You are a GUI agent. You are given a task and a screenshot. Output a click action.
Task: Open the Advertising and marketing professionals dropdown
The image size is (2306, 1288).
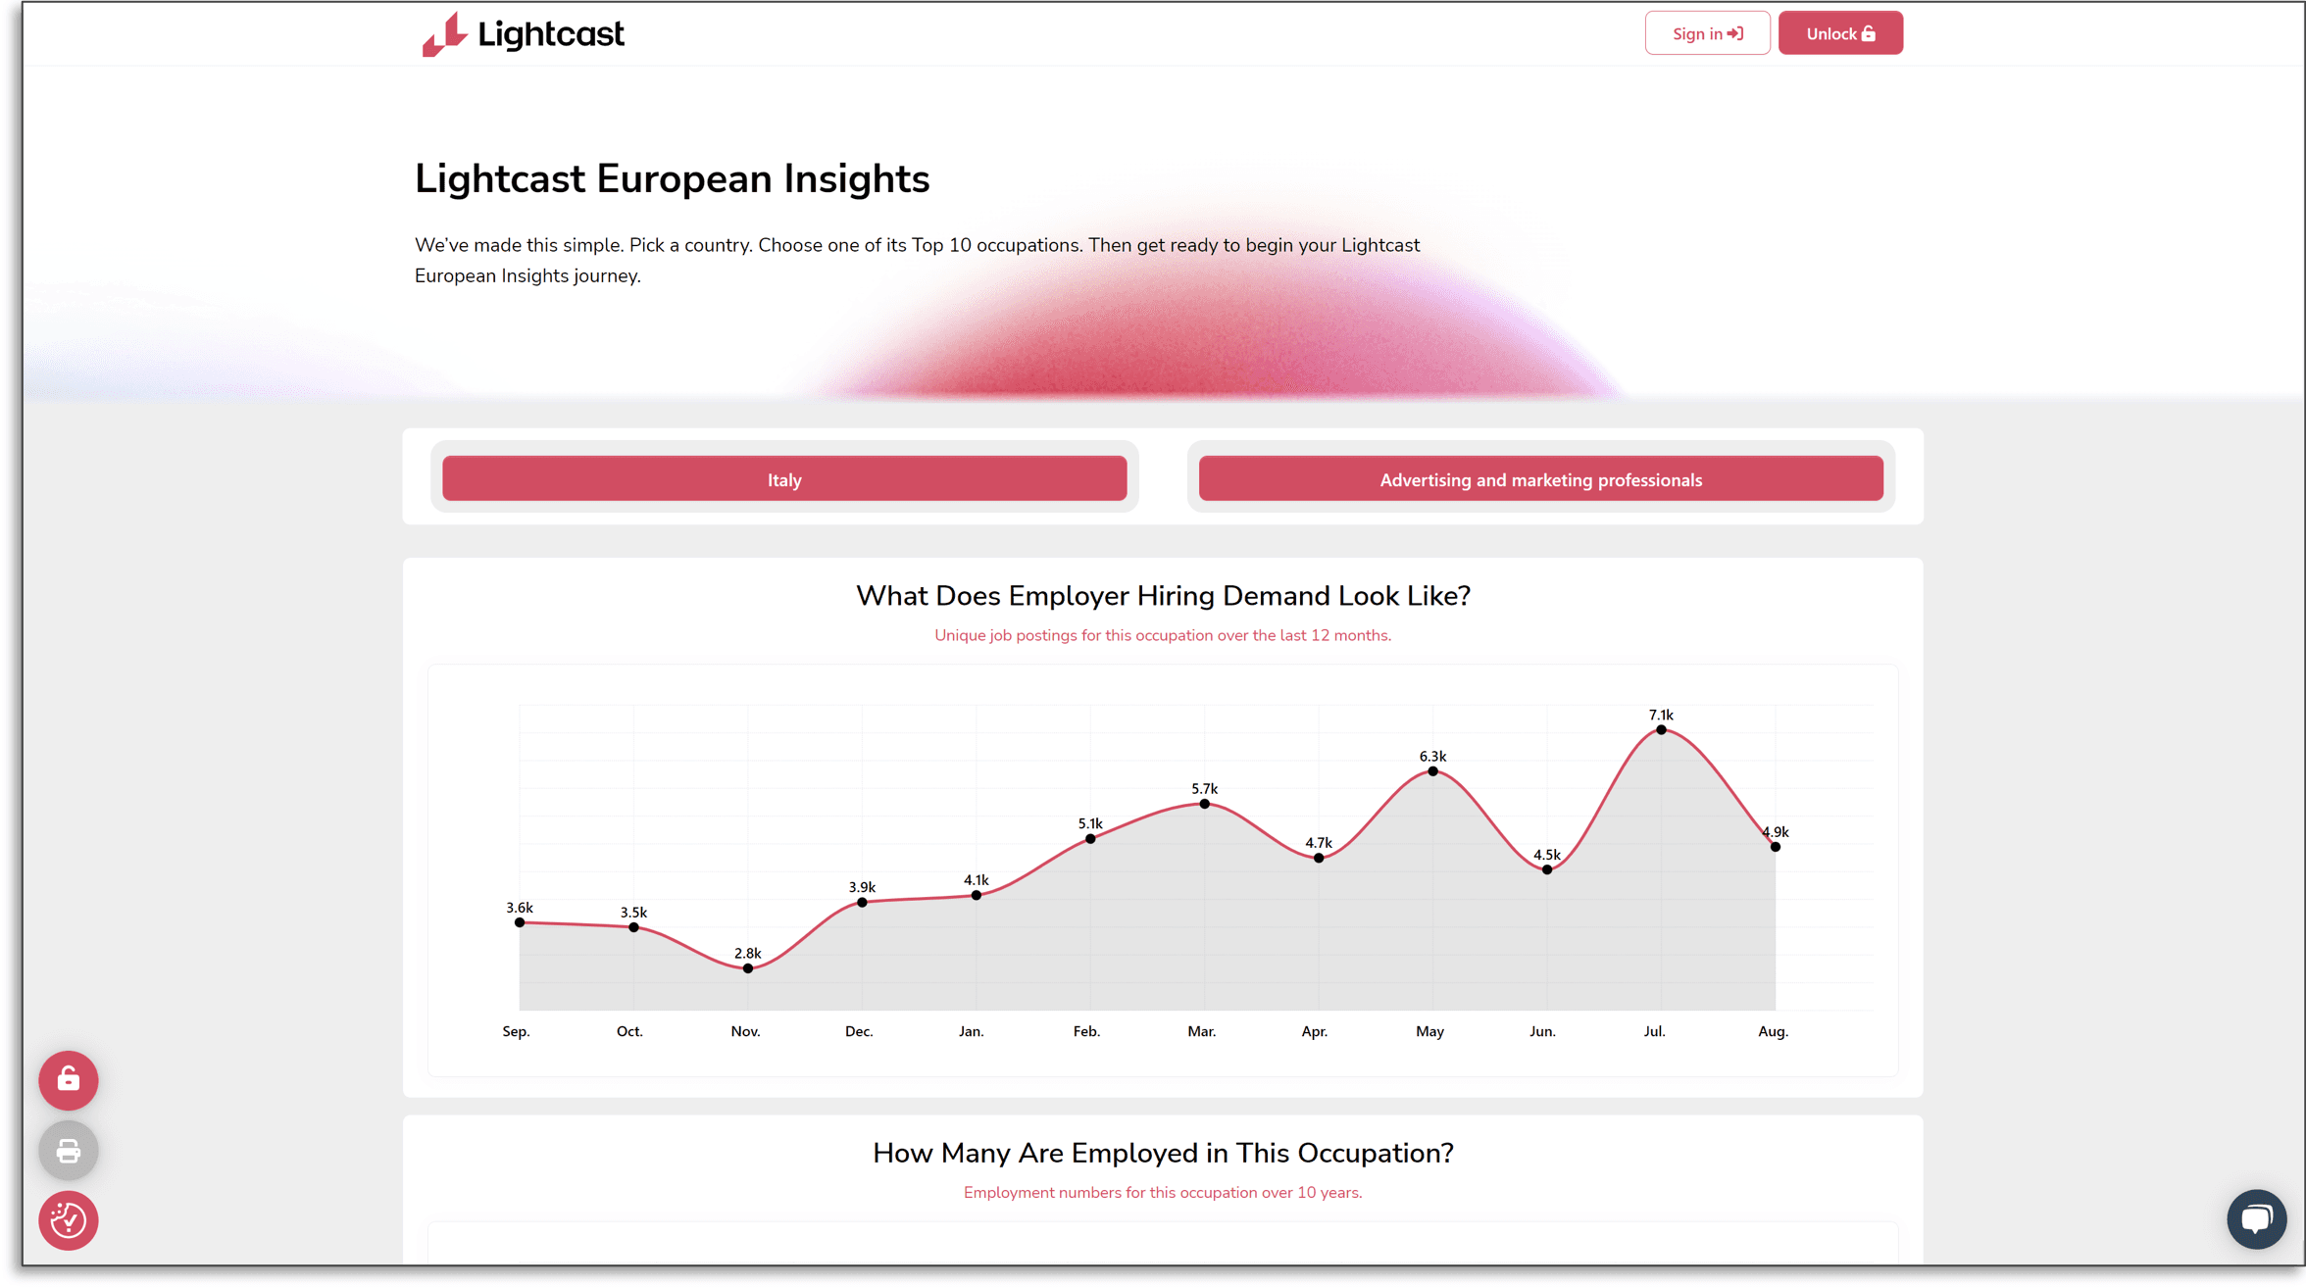(x=1539, y=479)
